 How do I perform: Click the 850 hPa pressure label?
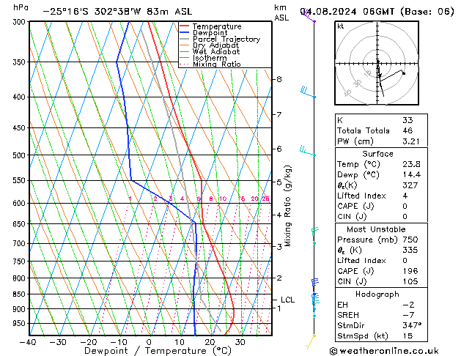click(21, 294)
